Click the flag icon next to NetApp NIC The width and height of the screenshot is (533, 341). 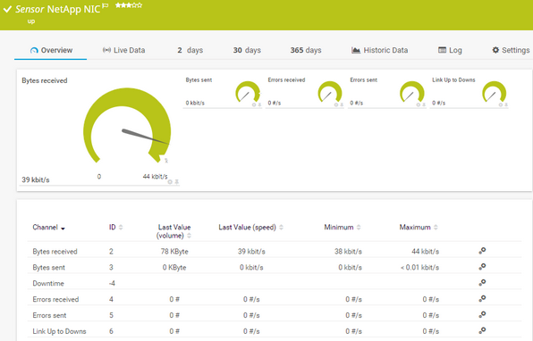(106, 5)
